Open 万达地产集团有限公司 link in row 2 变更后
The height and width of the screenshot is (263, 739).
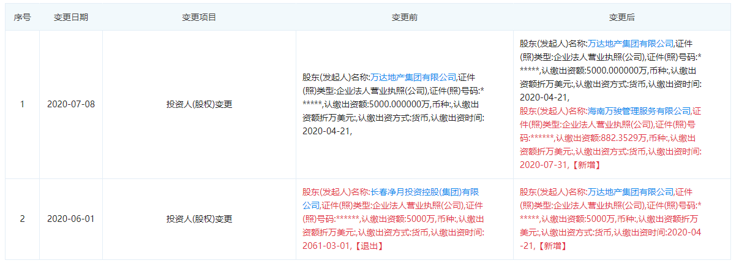[x=631, y=192]
